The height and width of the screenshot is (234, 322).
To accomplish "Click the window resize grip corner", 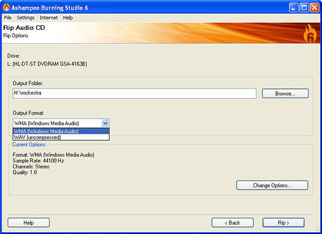I will click(317, 229).
